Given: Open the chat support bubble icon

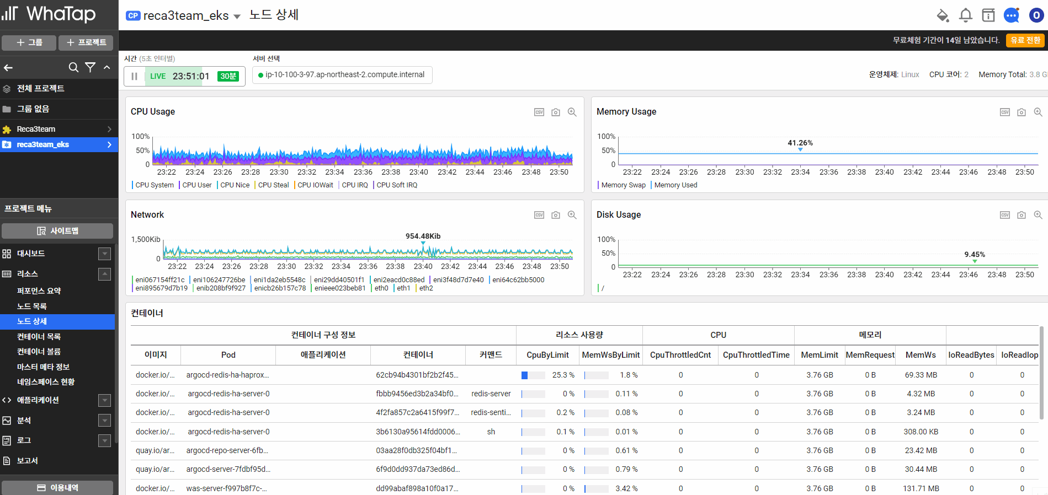Looking at the screenshot, I should (x=1012, y=15).
